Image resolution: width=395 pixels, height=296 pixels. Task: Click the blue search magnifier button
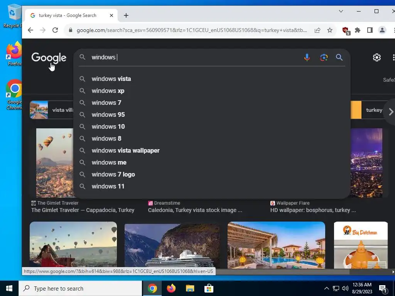[x=339, y=57]
